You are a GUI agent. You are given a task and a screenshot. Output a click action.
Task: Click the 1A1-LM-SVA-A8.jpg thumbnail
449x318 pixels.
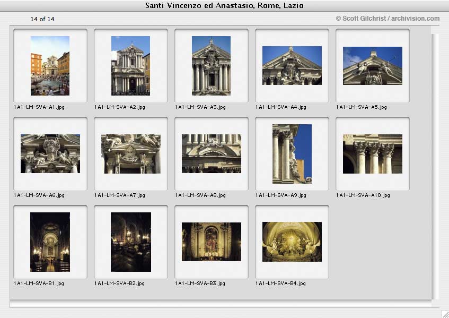coord(212,154)
